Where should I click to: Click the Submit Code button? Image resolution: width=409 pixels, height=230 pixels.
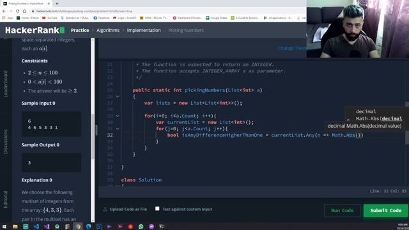tap(386, 210)
